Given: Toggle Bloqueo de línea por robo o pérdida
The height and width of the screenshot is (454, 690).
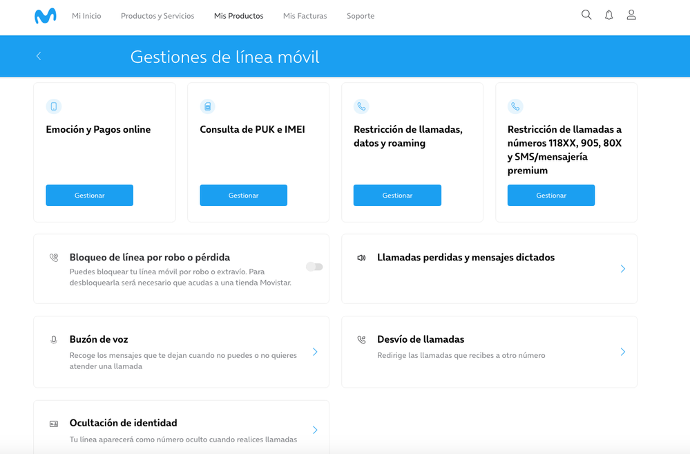Looking at the screenshot, I should point(314,267).
